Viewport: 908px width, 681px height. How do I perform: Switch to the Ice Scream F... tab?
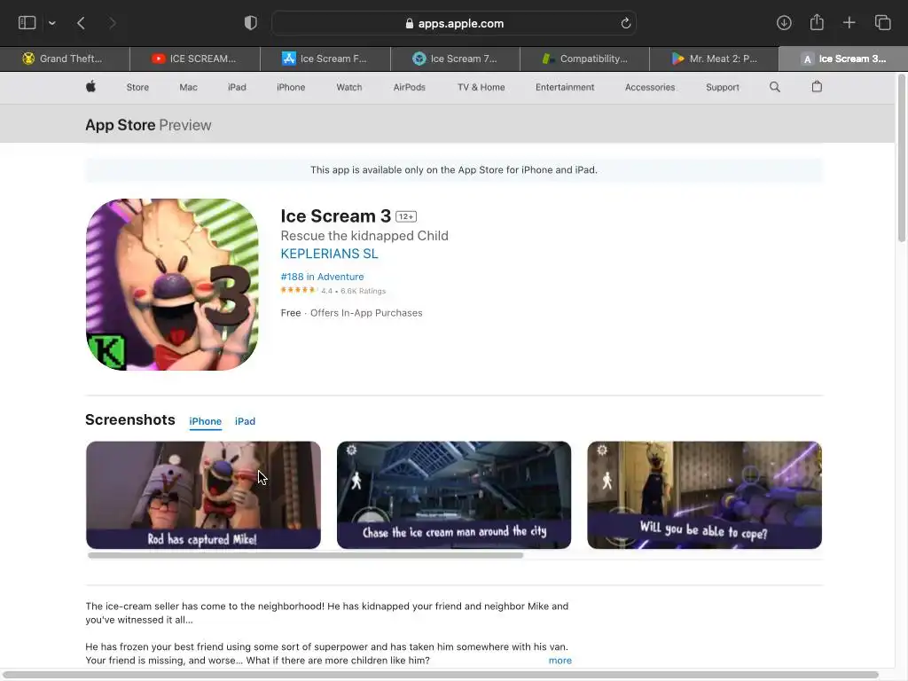pyautogui.click(x=325, y=59)
